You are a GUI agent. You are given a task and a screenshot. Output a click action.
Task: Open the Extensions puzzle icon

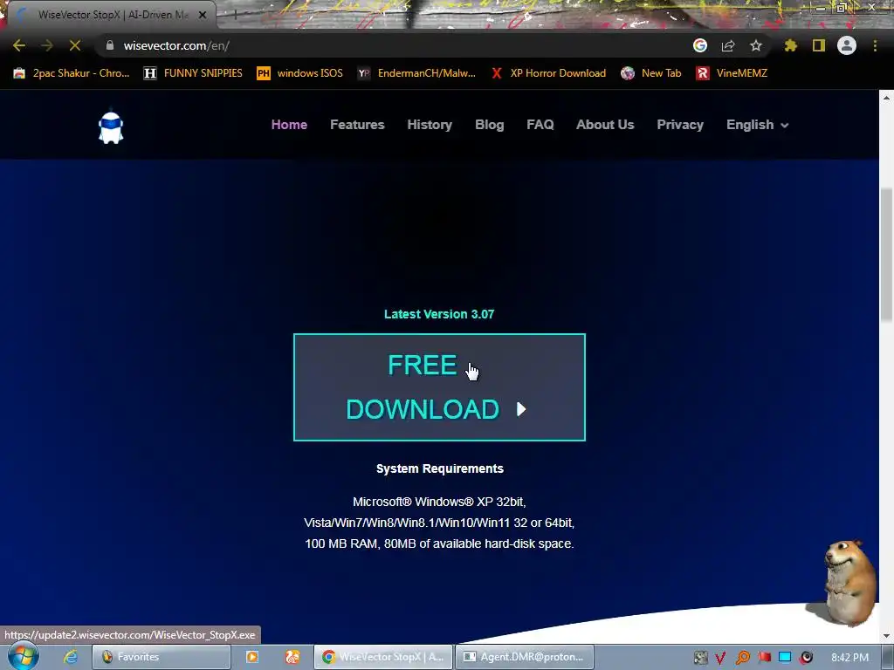pyautogui.click(x=791, y=45)
